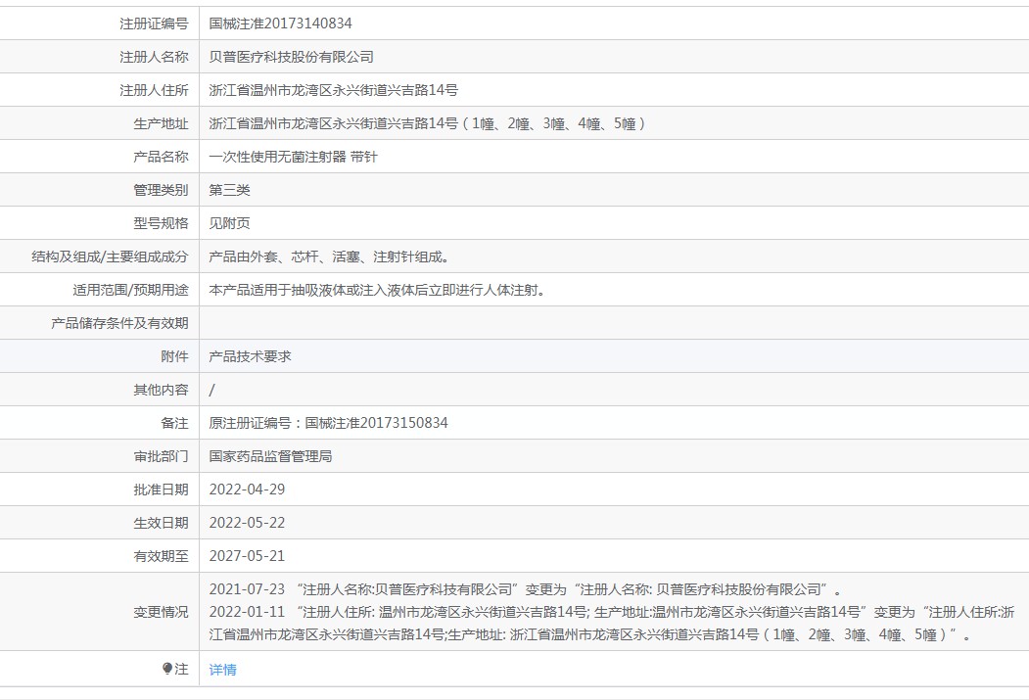This screenshot has height=700, width=1029.
Task: Select the 2021-07-23 change record line
Action: click(526, 589)
